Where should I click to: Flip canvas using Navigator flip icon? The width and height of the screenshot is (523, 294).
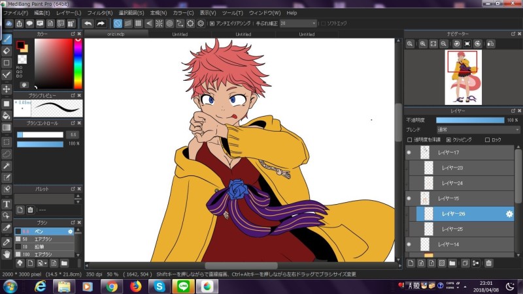tap(491, 44)
